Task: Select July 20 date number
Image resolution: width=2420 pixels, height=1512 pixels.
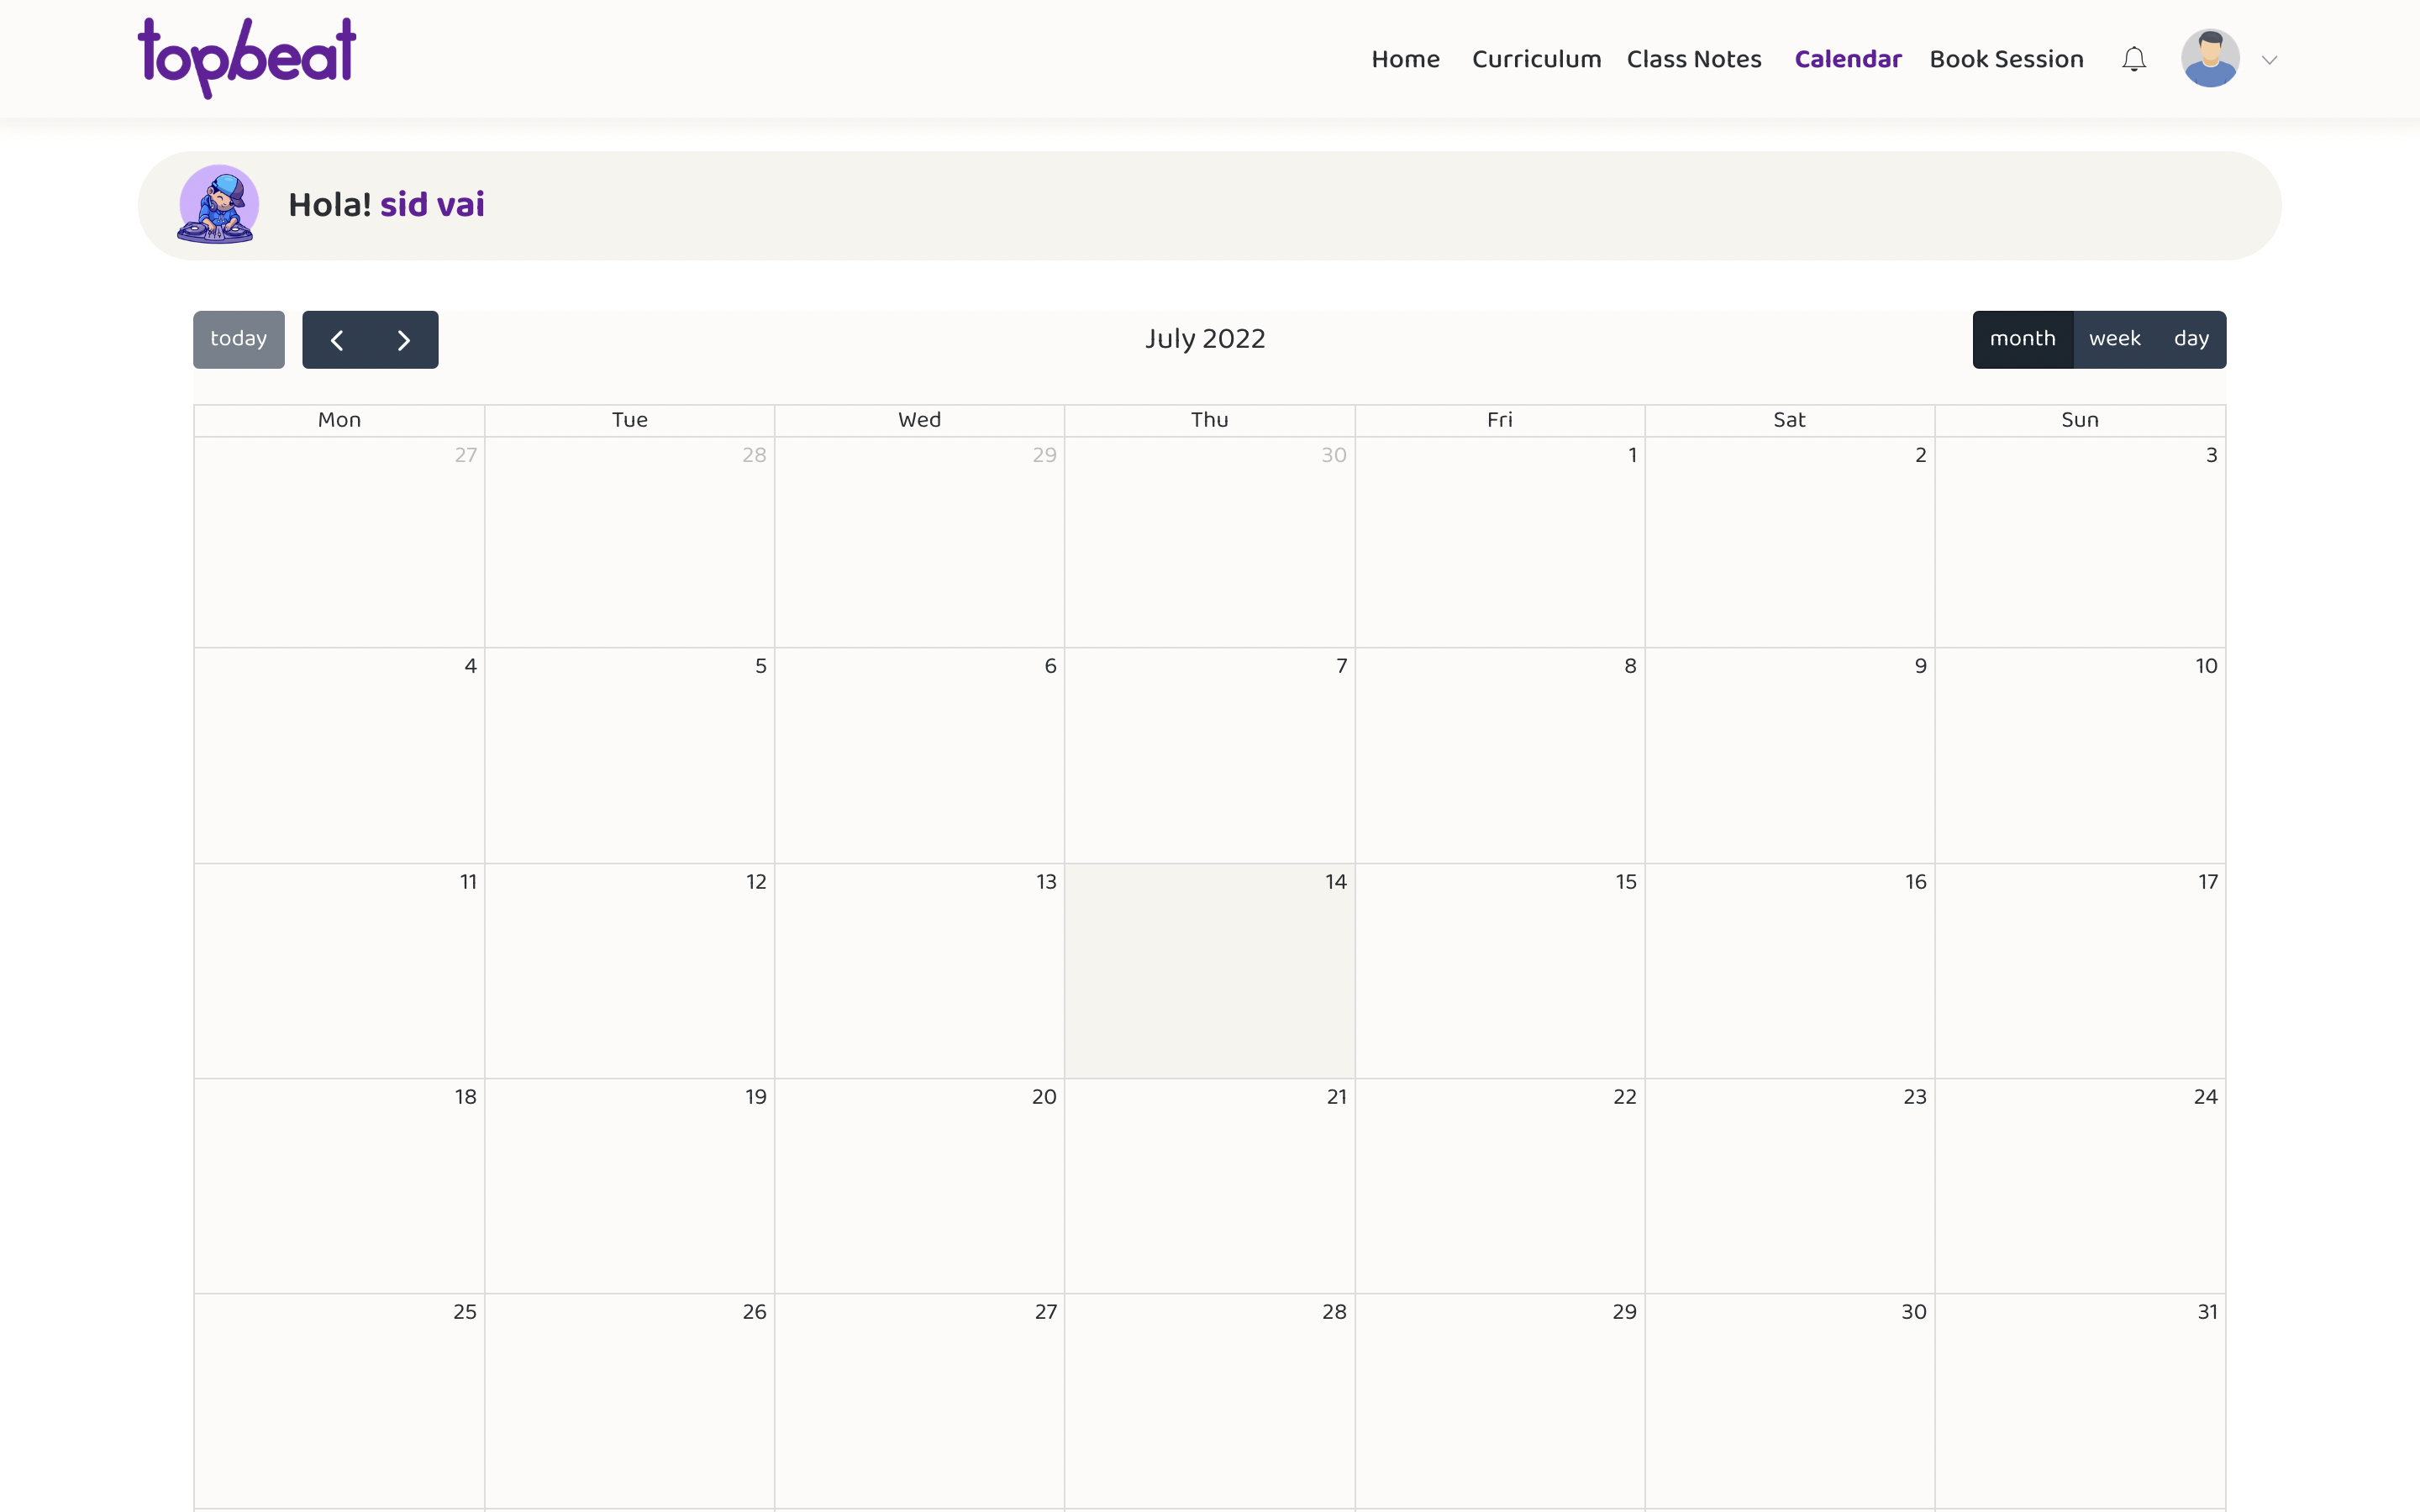Action: click(x=1044, y=1097)
